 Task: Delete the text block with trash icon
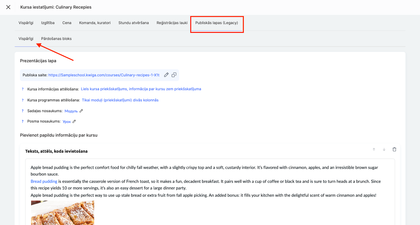[394, 149]
